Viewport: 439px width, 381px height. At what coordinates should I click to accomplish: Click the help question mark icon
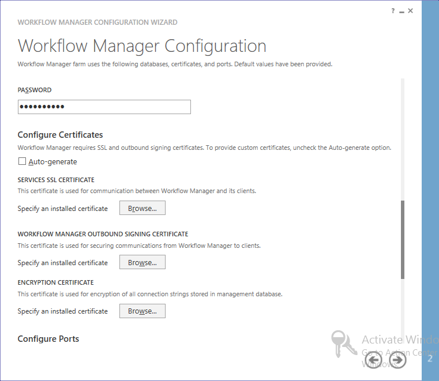pos(393,10)
